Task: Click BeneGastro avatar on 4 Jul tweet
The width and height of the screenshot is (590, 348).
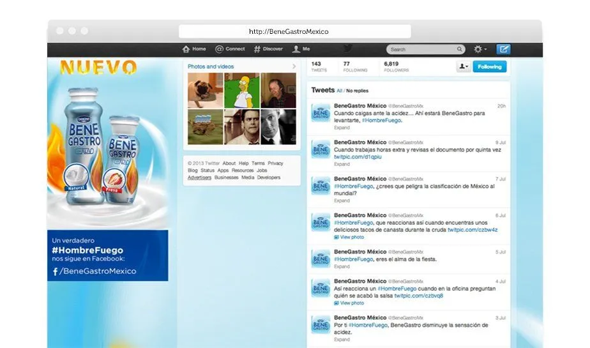Action: point(321,288)
